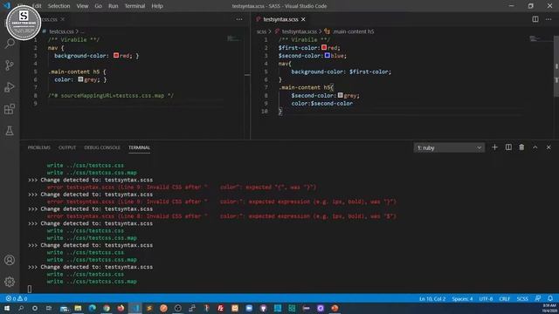
Task: Switch to the DEBUG CONSOLE panel tab
Action: (102, 147)
